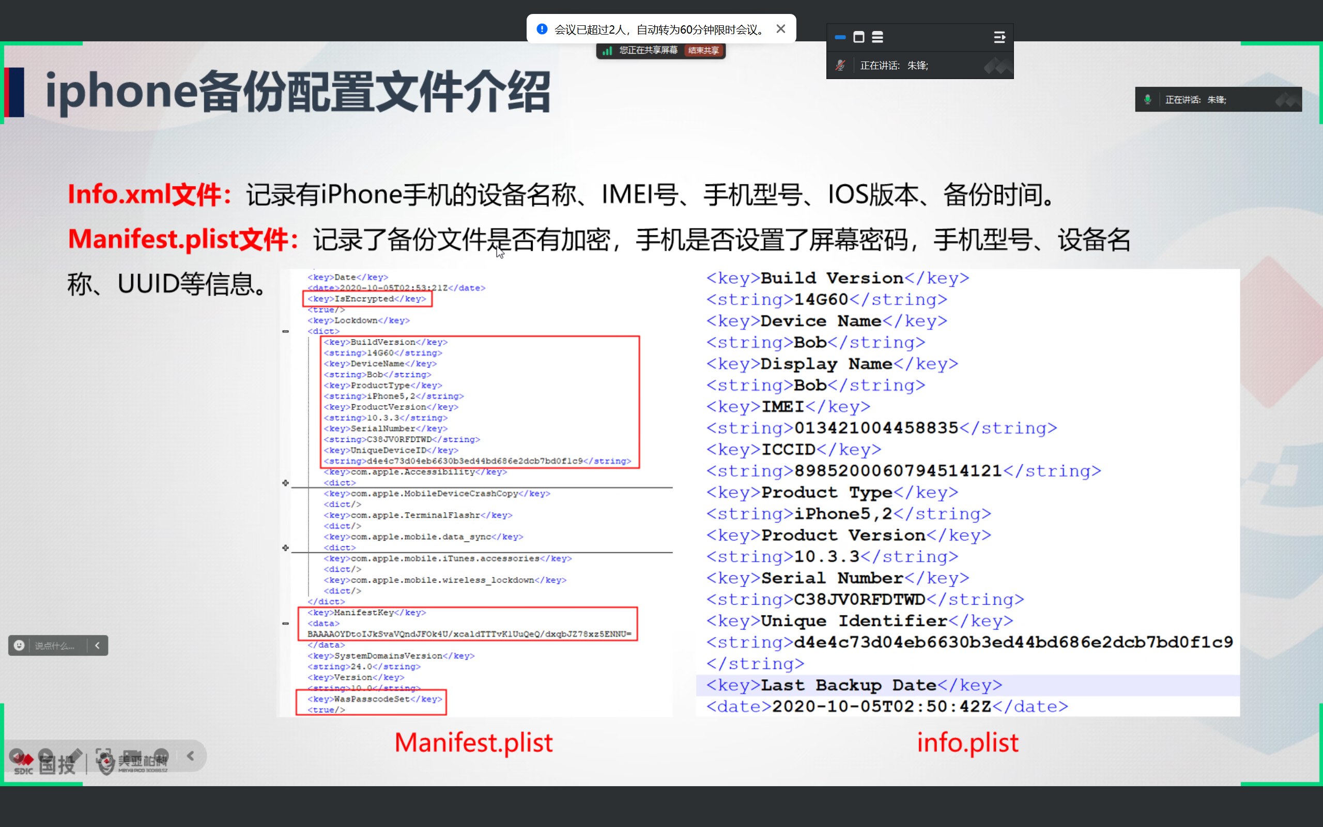Click the camera icon in slideshow toolbar

(x=132, y=756)
